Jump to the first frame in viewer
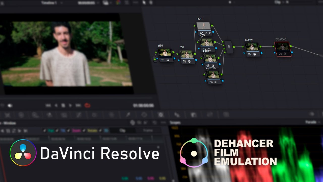323x182 pixels. 48,105
